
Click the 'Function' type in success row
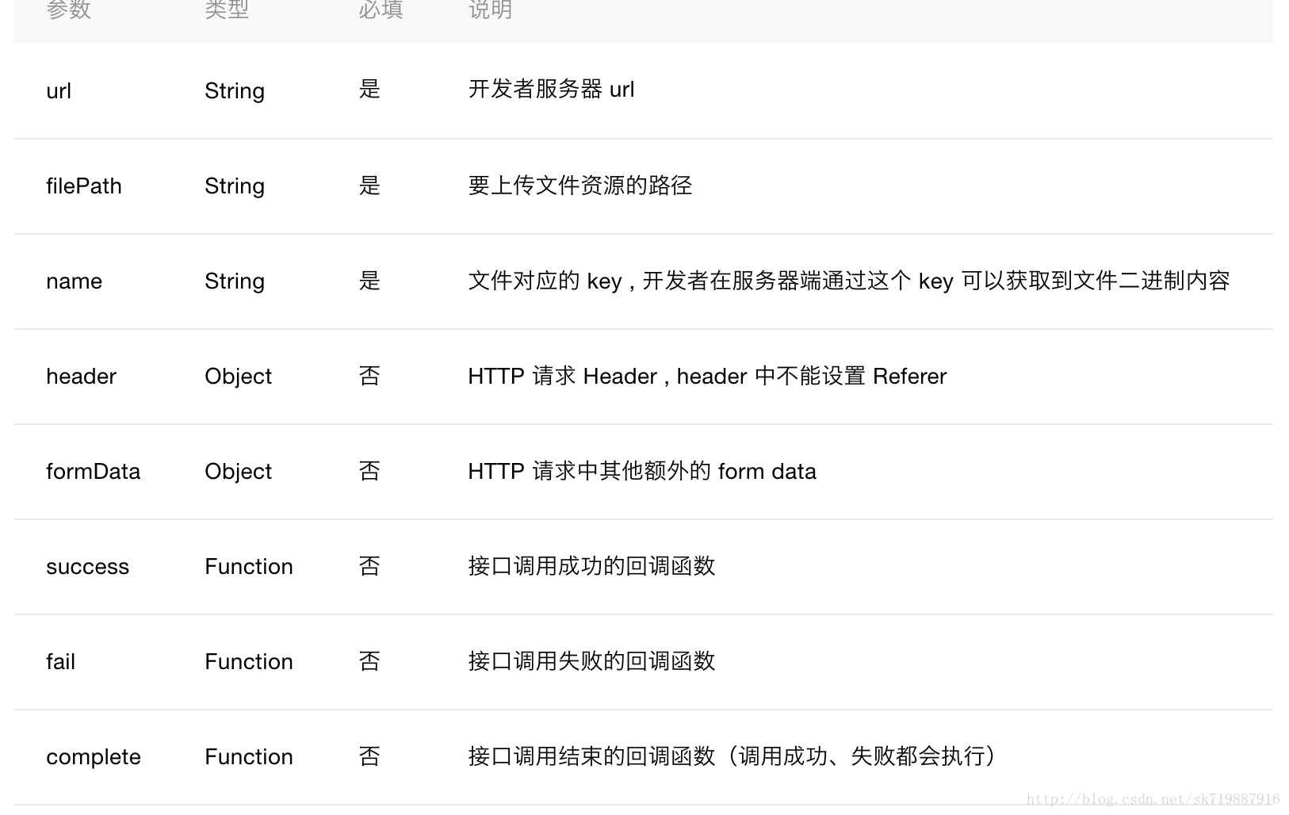pyautogui.click(x=248, y=567)
